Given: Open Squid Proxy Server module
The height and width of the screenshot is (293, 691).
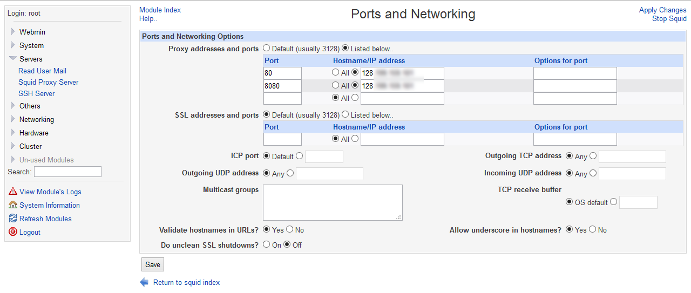Looking at the screenshot, I should click(x=48, y=82).
